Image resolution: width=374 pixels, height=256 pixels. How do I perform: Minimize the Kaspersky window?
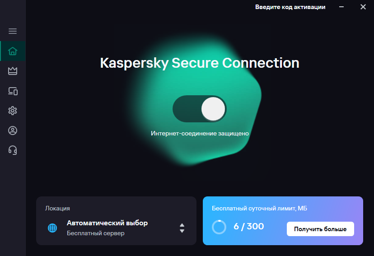342,7
